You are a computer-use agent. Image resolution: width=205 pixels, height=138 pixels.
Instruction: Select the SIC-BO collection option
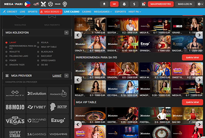tap(42, 65)
